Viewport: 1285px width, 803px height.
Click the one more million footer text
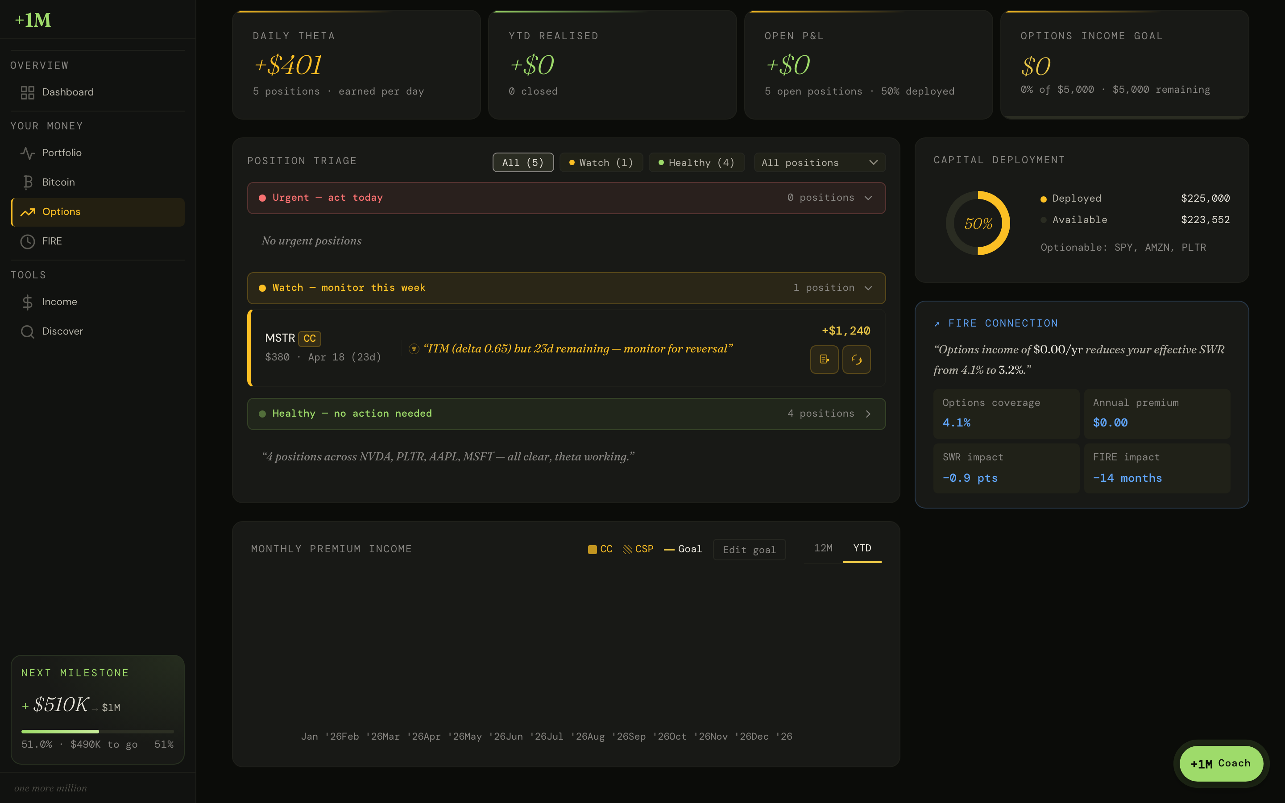pos(50,788)
